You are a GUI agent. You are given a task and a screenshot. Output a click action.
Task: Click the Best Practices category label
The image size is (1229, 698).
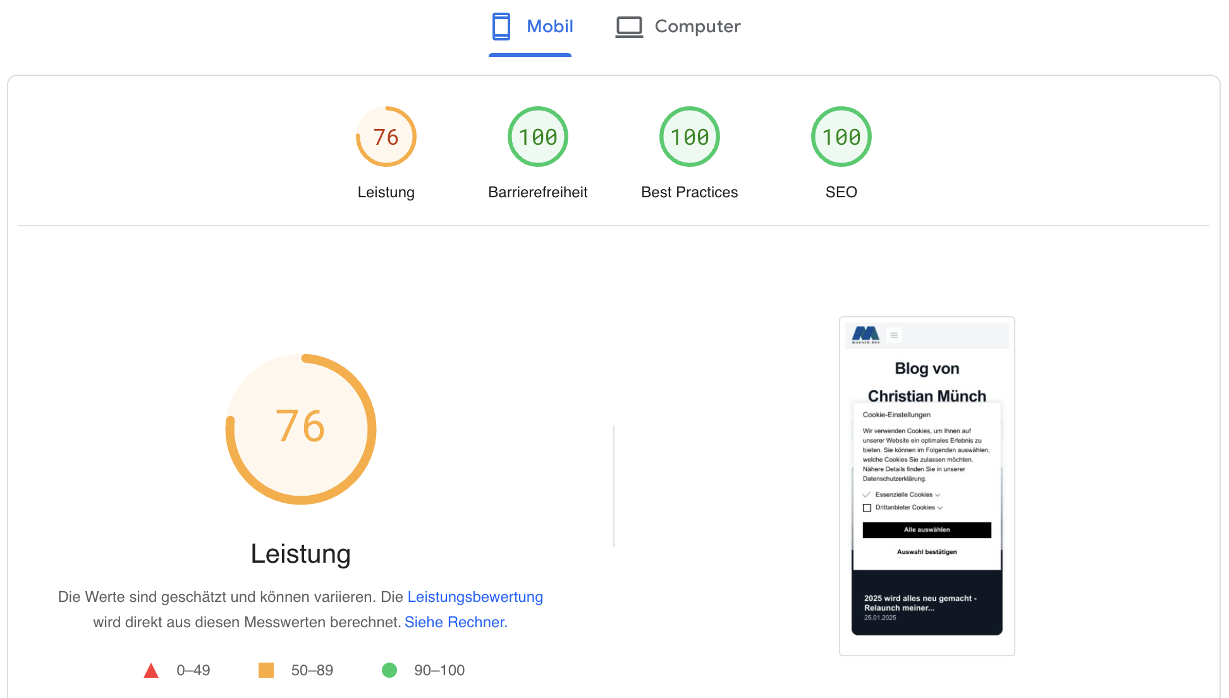tap(690, 192)
